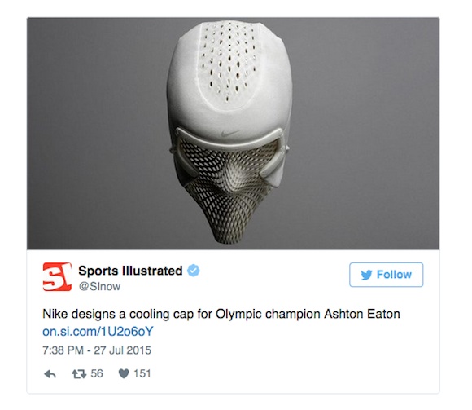Select the 27 Jul 2015 date
The image size is (472, 410).
pos(123,350)
